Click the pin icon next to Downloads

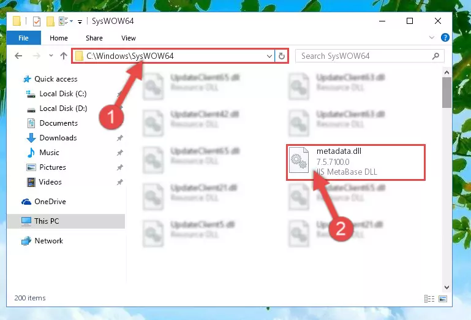click(120, 138)
